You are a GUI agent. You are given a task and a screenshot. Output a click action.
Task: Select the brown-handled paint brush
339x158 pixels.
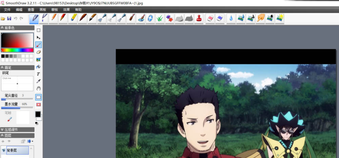[131, 18]
